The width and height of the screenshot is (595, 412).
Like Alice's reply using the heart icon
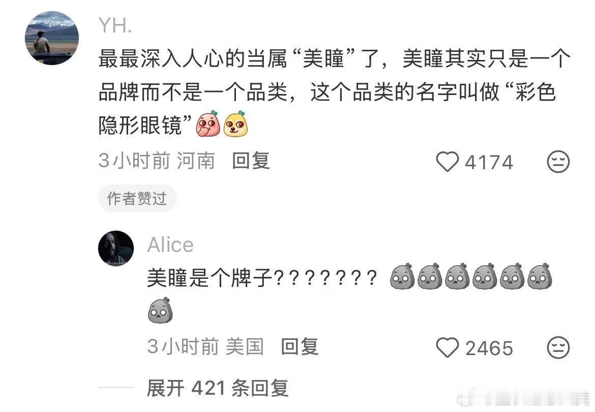click(447, 347)
